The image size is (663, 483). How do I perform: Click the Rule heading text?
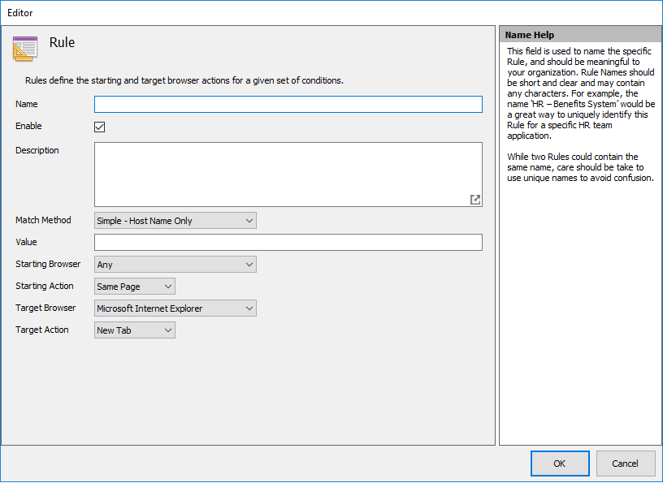coord(62,43)
